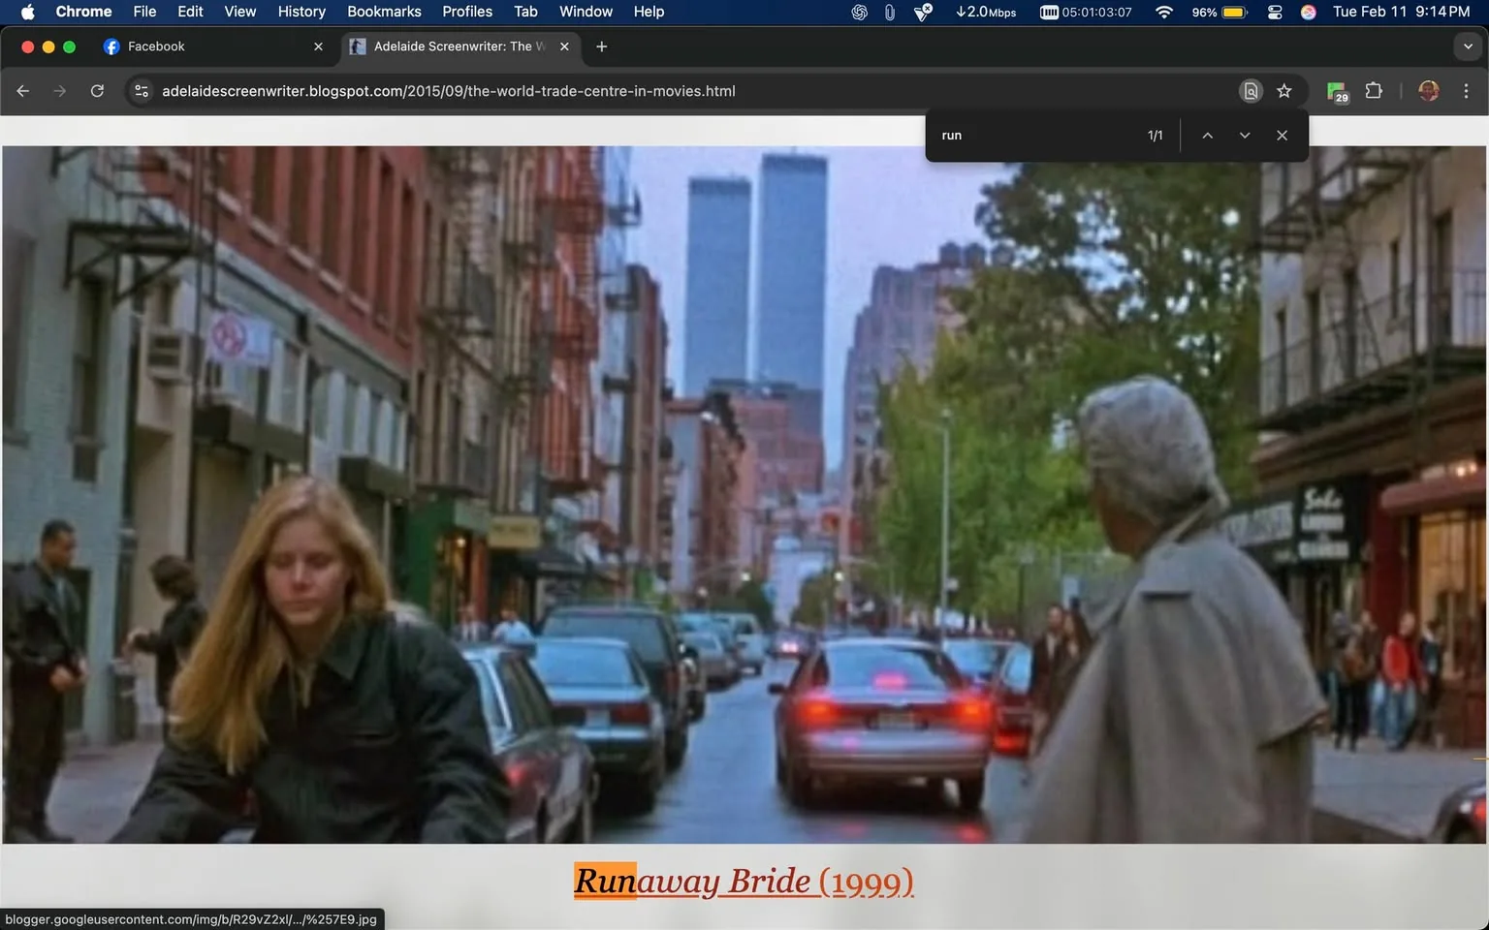This screenshot has height=930, width=1489.
Task: Bookmark this page with the star icon
Action: point(1283,90)
